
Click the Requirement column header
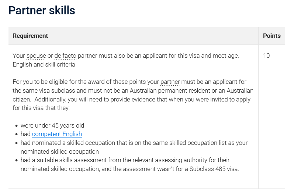(x=30, y=36)
